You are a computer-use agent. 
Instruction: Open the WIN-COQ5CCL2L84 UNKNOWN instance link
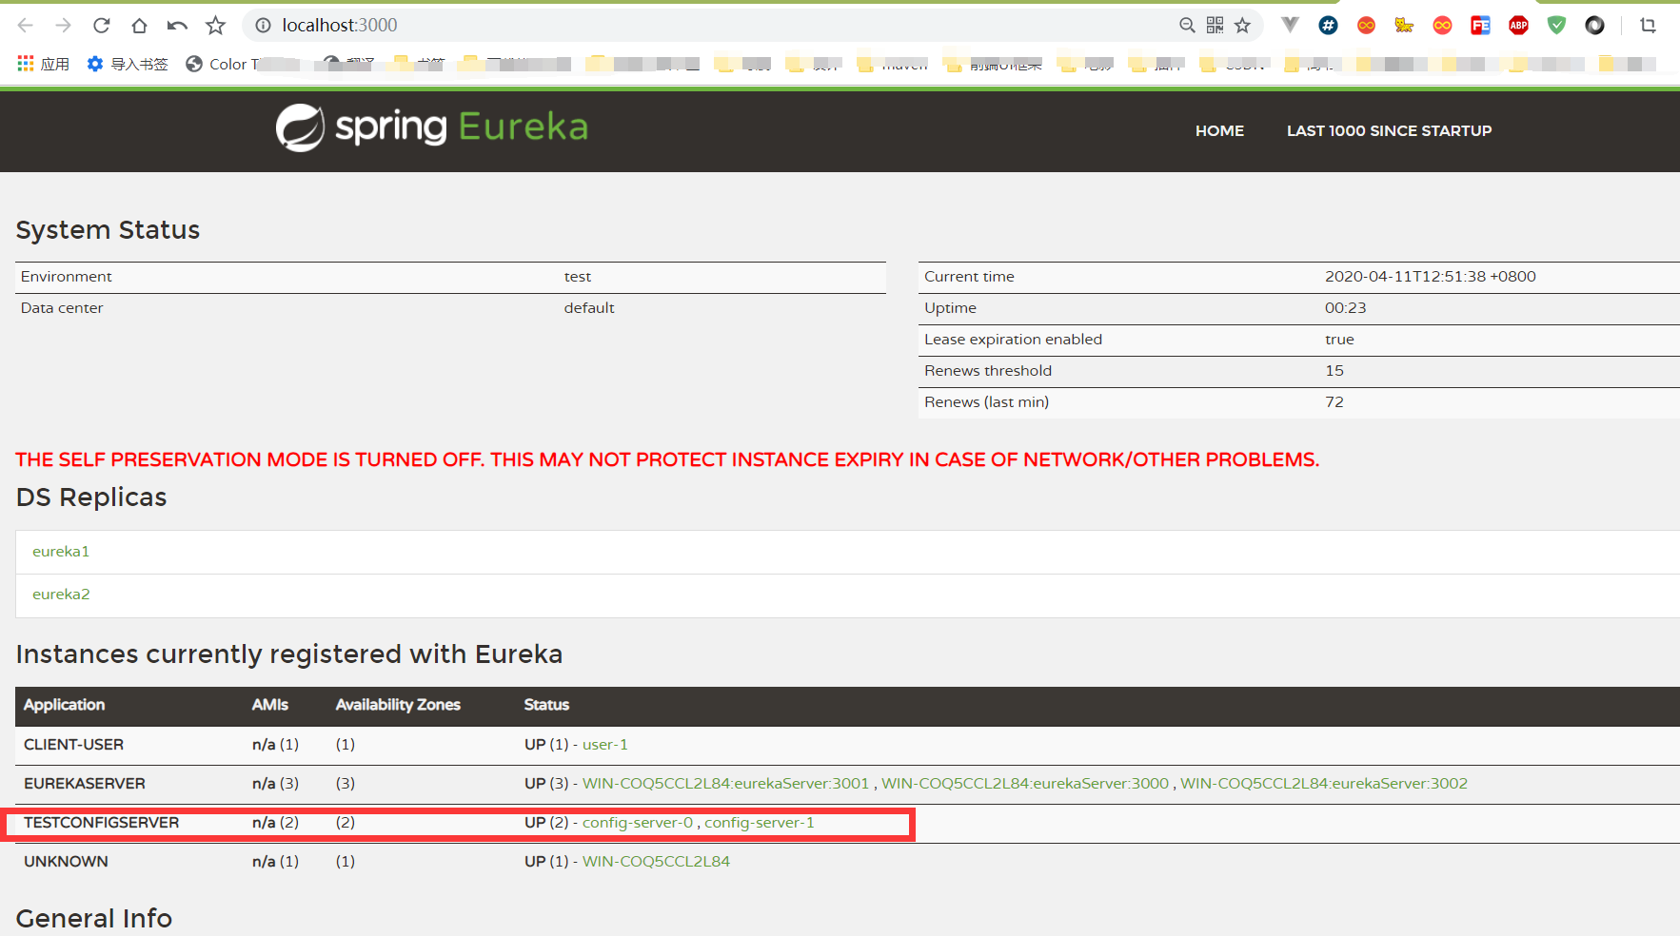point(656,862)
